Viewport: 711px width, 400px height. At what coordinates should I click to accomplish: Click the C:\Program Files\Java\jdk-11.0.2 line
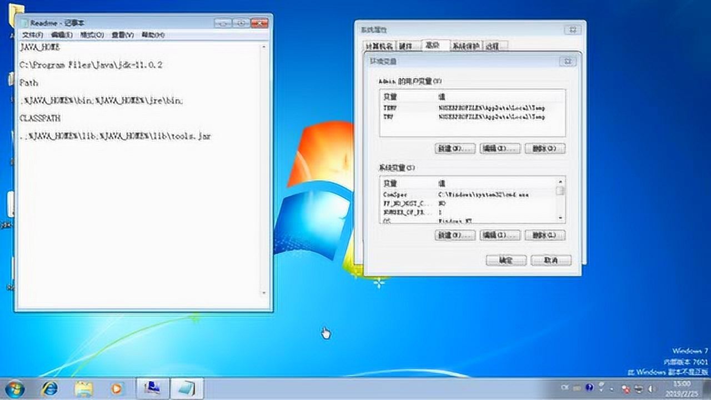point(91,65)
